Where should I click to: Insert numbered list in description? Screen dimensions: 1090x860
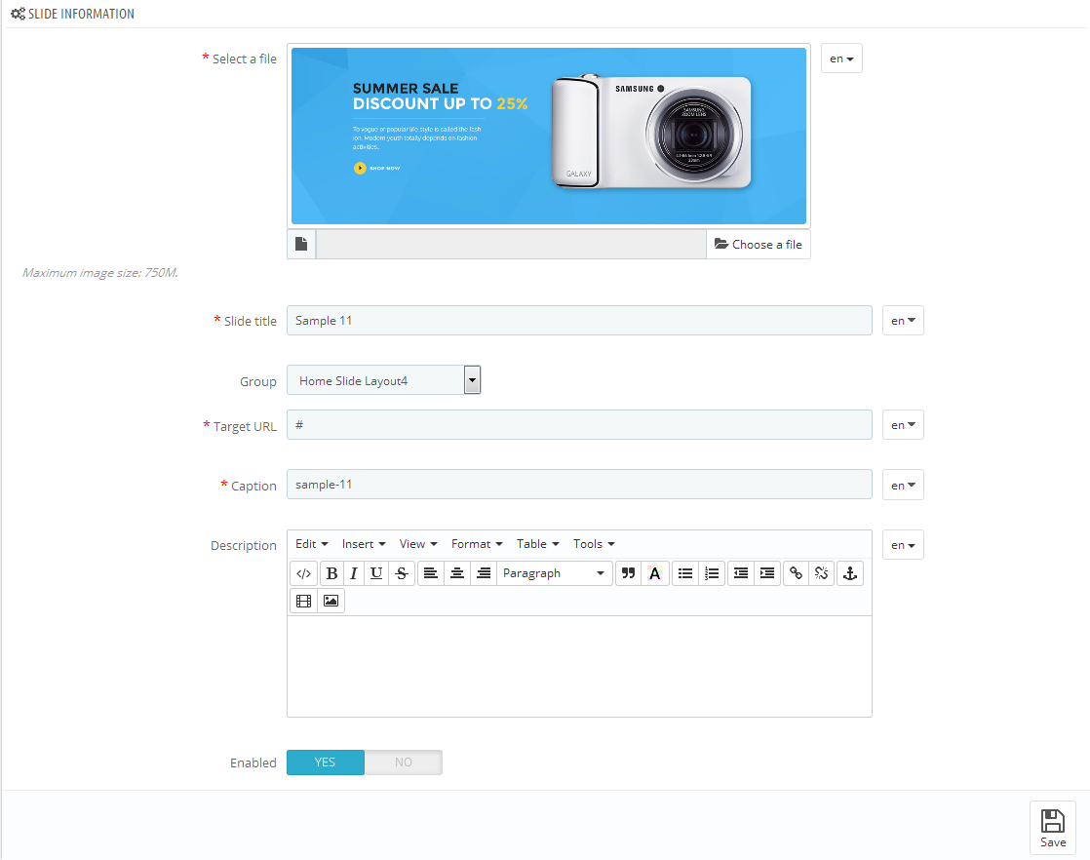pos(712,573)
